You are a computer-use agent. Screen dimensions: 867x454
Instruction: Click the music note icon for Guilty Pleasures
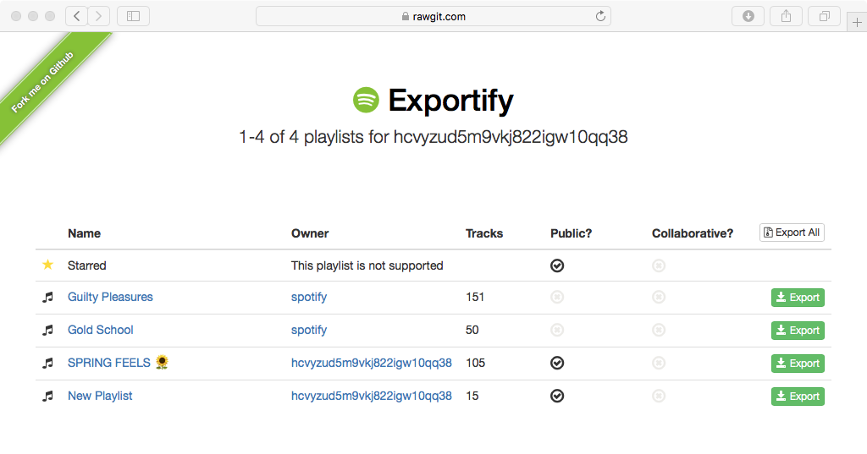(x=48, y=297)
